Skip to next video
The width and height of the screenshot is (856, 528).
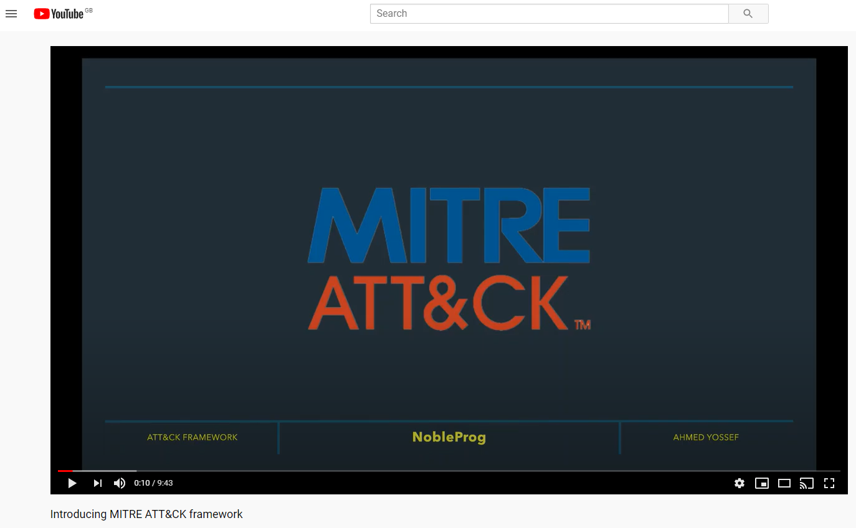coord(98,483)
